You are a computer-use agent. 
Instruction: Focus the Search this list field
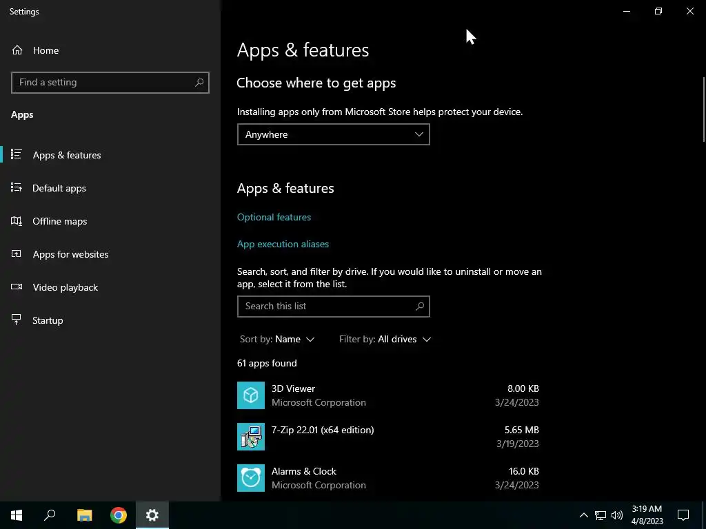click(333, 307)
